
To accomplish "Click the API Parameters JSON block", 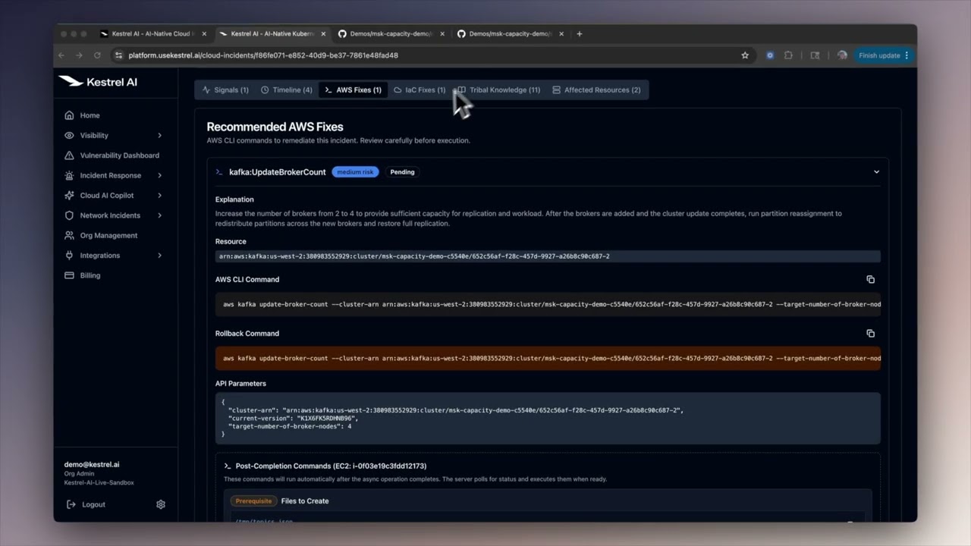I will pyautogui.click(x=548, y=418).
